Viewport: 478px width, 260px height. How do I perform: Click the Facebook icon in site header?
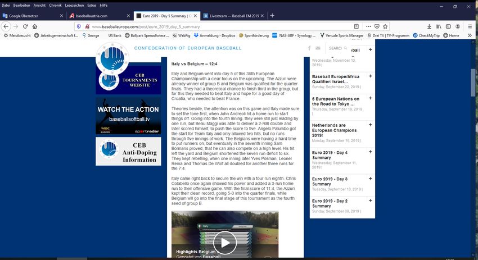(x=309, y=48)
